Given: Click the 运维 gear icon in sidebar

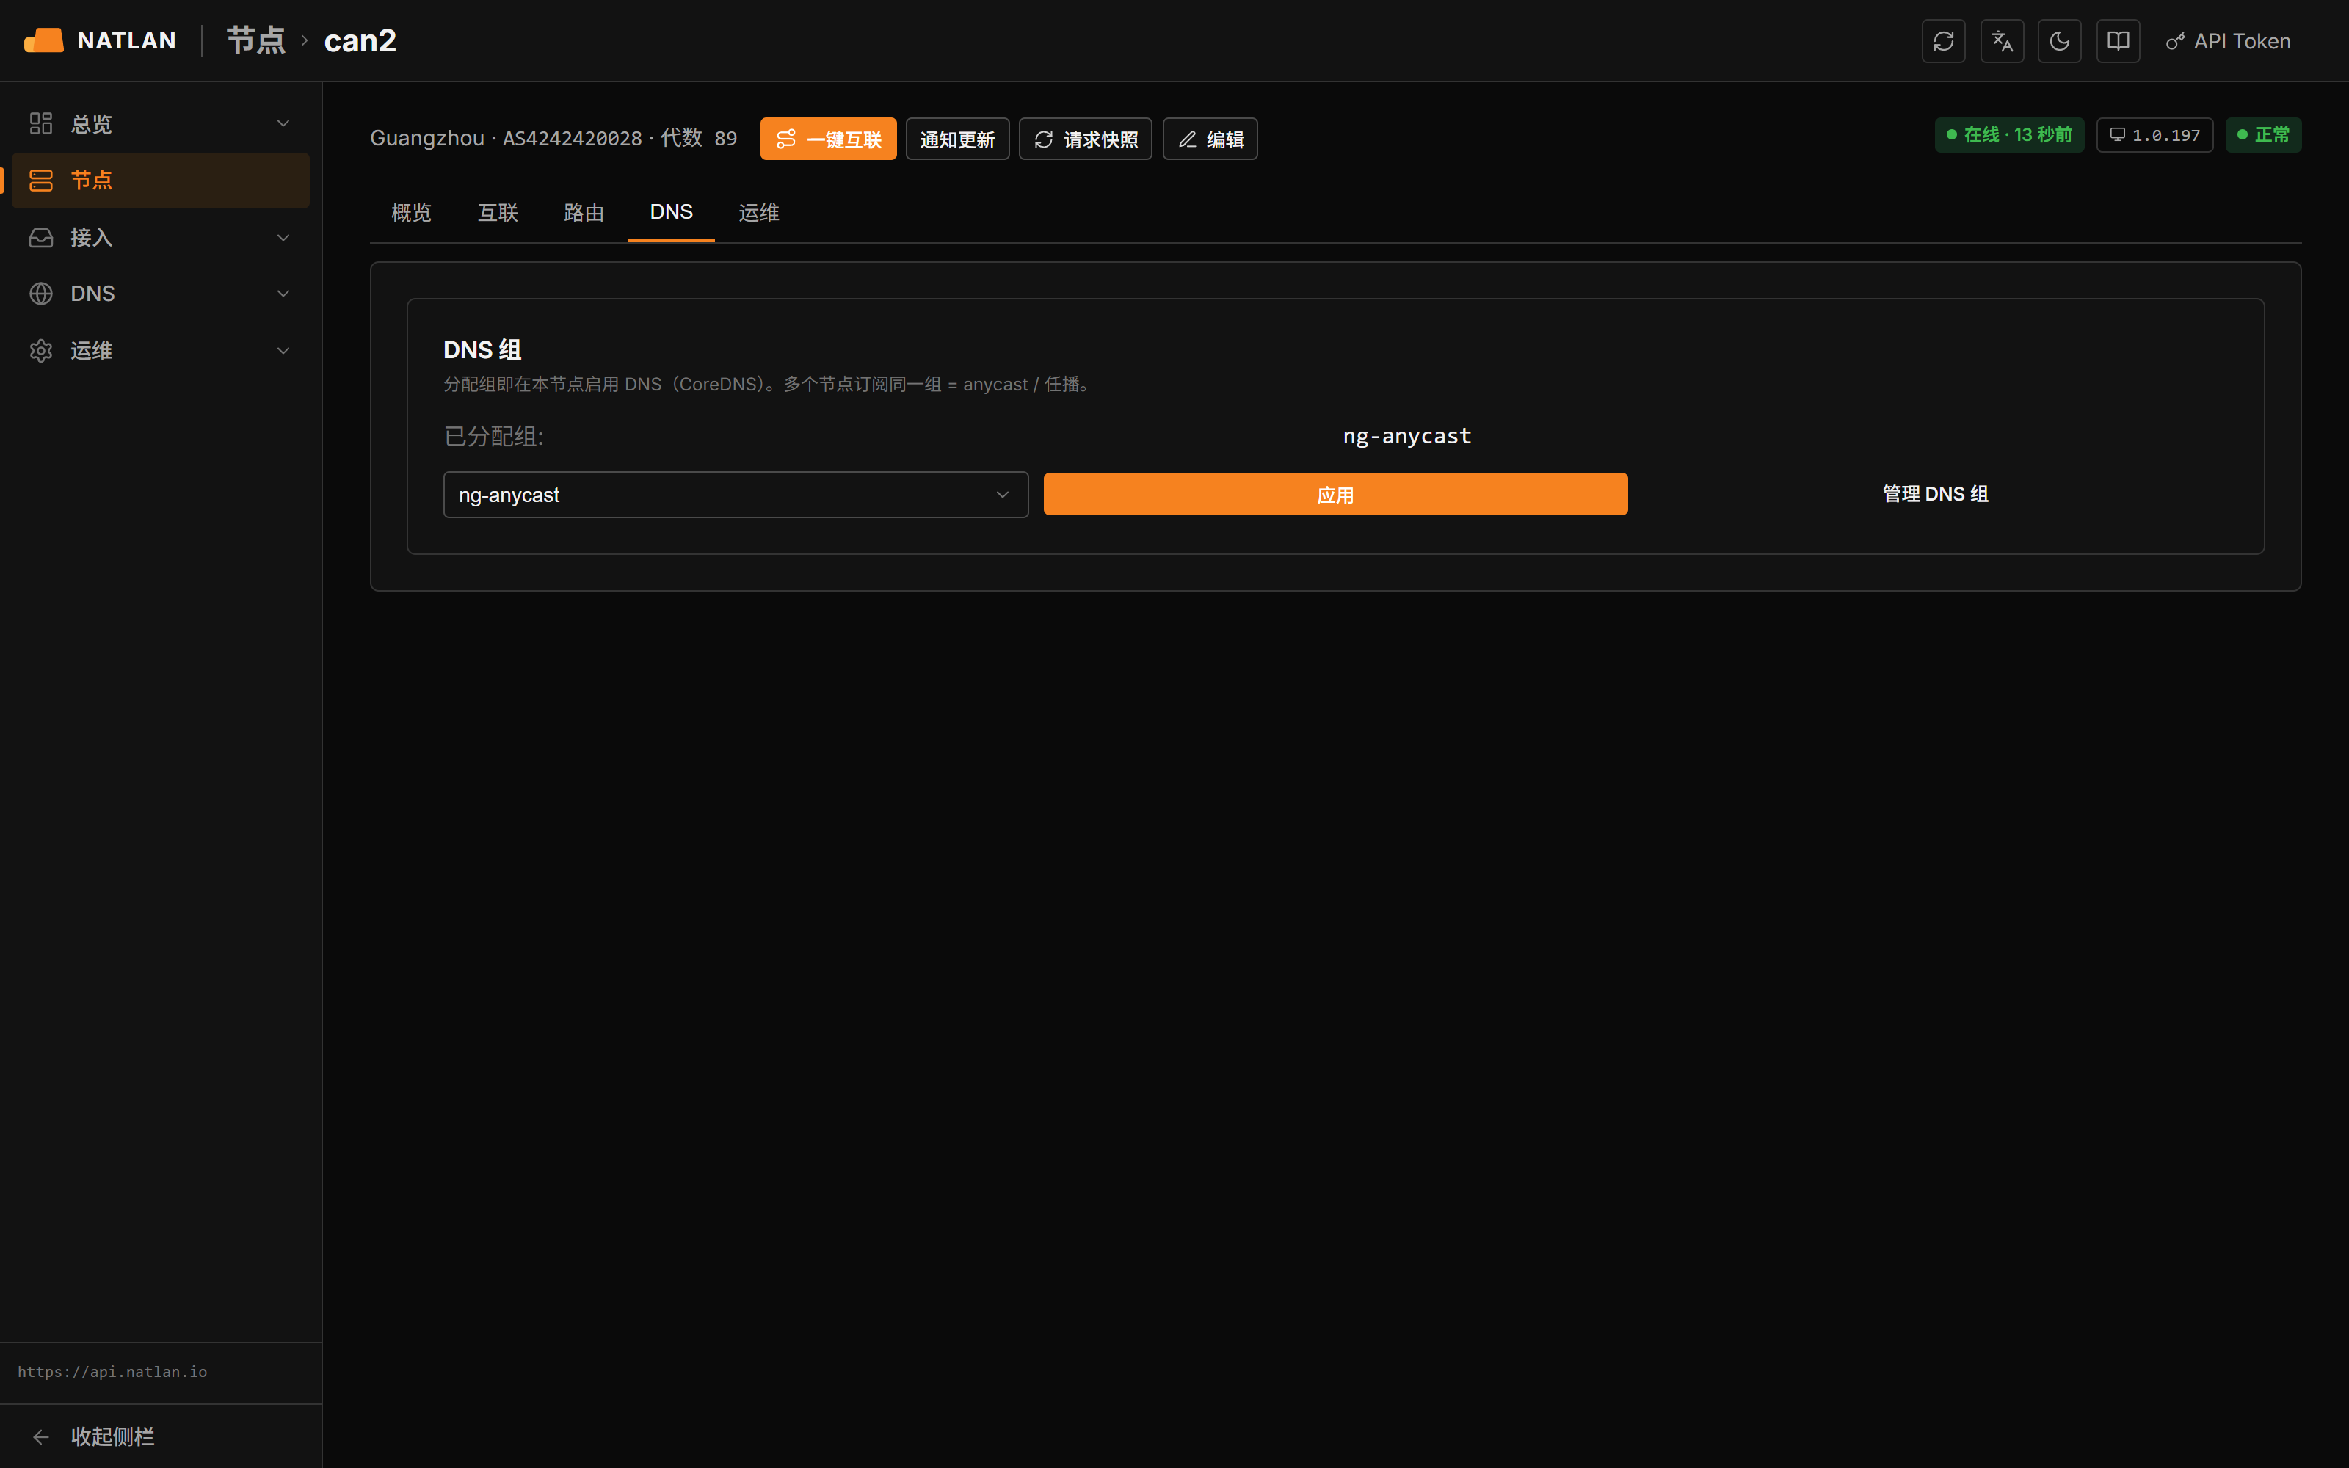Looking at the screenshot, I should tap(41, 351).
